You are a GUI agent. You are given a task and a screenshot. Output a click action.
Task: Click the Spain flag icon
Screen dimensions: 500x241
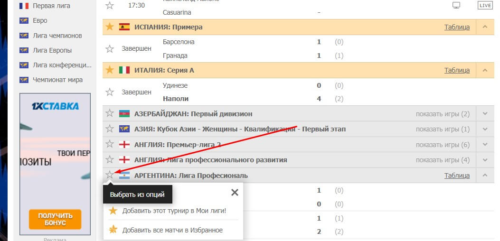(x=124, y=27)
